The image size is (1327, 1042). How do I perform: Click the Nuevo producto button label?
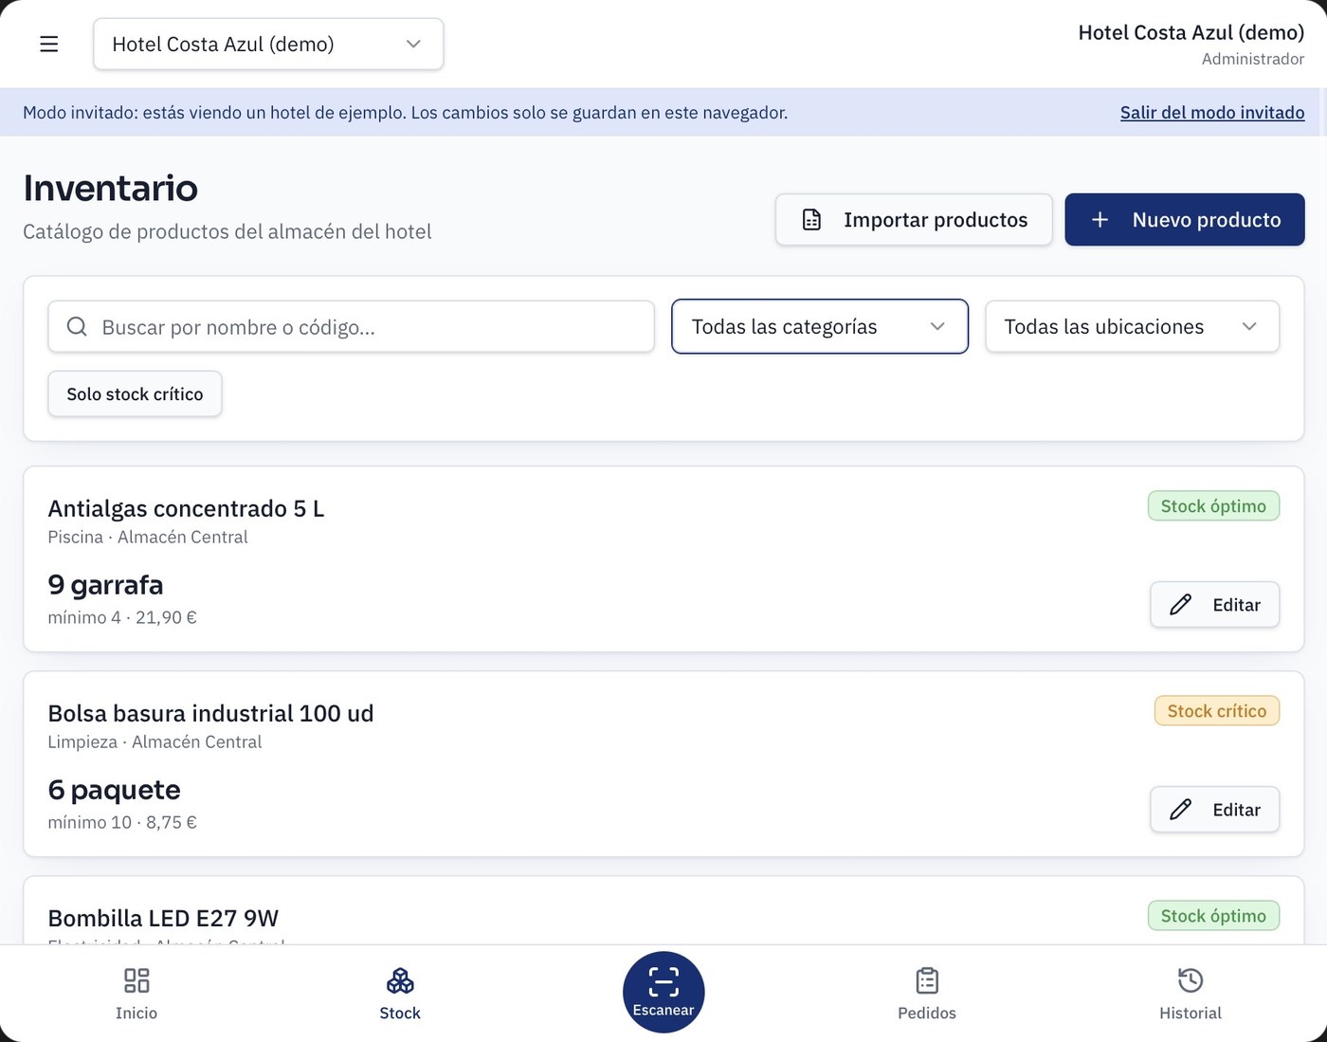pyautogui.click(x=1207, y=220)
